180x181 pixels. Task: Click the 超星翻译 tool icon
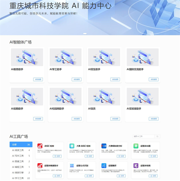(x=104, y=166)
